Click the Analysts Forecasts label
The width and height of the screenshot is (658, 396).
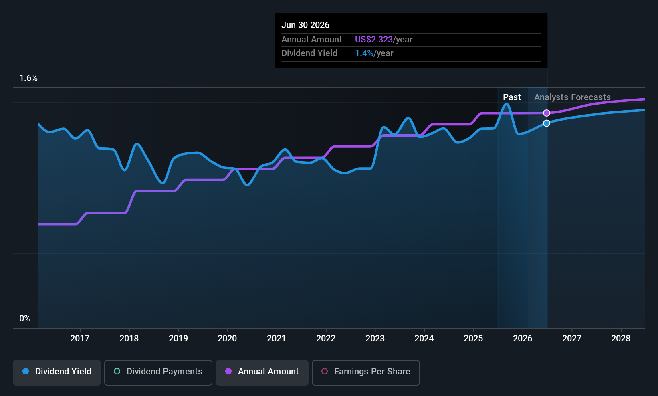click(x=572, y=97)
